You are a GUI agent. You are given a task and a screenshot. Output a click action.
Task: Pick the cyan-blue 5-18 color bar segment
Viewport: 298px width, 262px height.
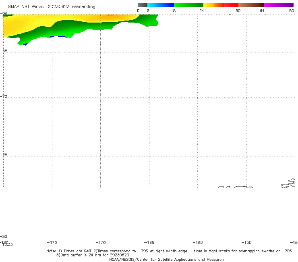click(161, 5)
